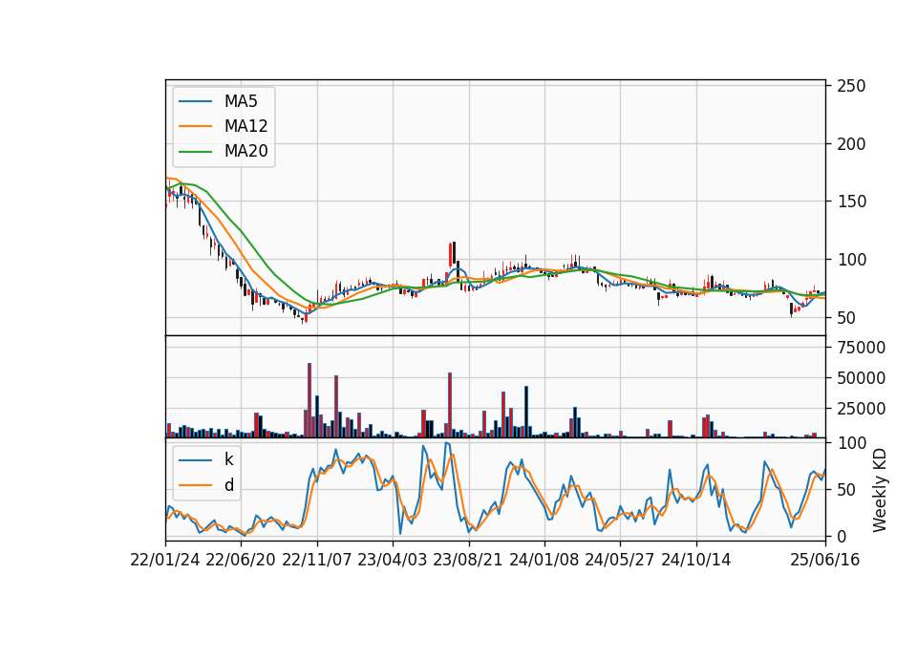Click the 25/06/16 date tick label
The width and height of the screenshot is (917, 659).
(825, 561)
